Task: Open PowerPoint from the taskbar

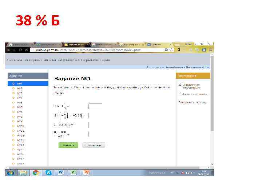Action: tap(86, 173)
